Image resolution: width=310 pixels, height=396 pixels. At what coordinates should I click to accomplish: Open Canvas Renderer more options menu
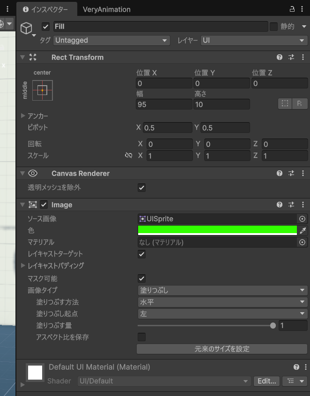(x=303, y=173)
